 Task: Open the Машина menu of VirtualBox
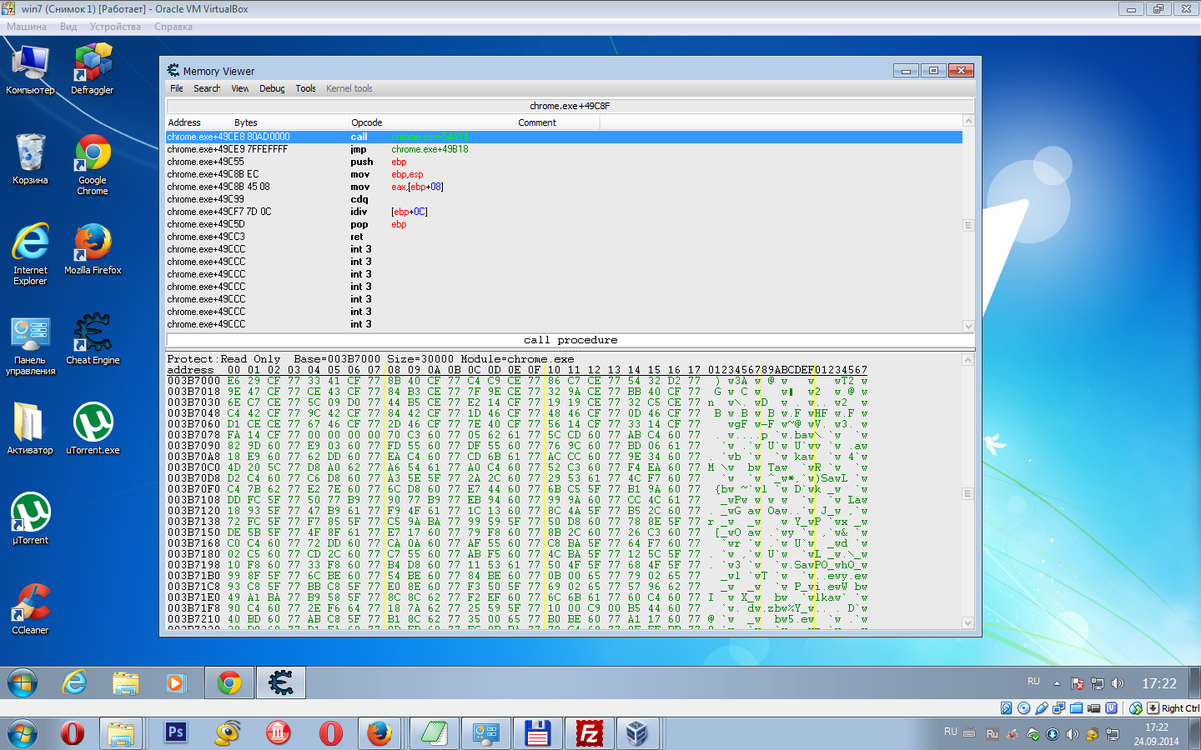(28, 27)
